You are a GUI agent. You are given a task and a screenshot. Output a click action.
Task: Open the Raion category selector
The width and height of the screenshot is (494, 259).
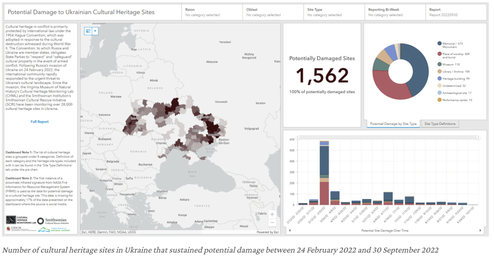click(x=212, y=12)
